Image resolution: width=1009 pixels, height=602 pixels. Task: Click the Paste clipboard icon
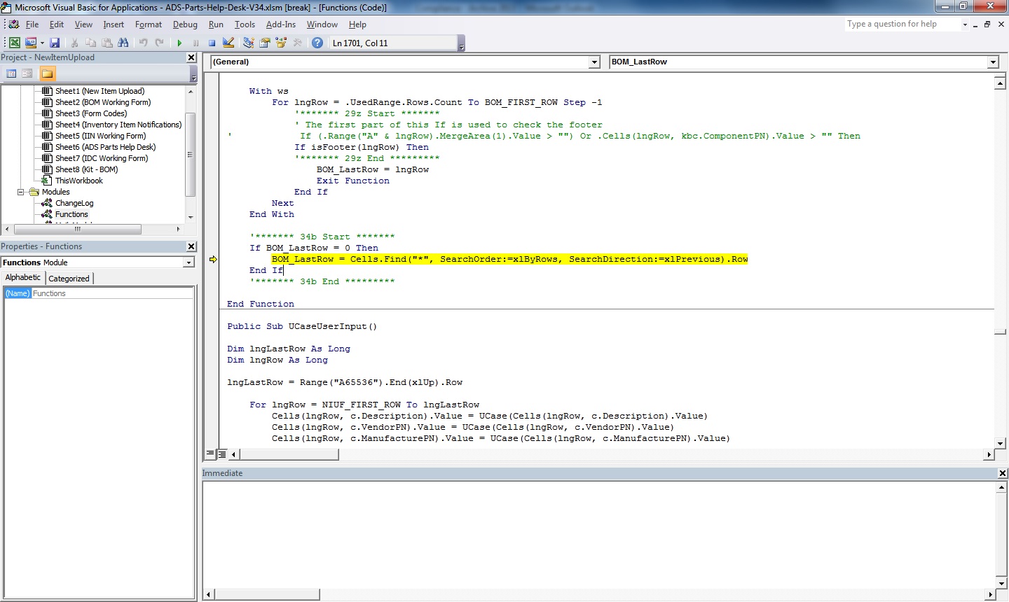tap(107, 43)
